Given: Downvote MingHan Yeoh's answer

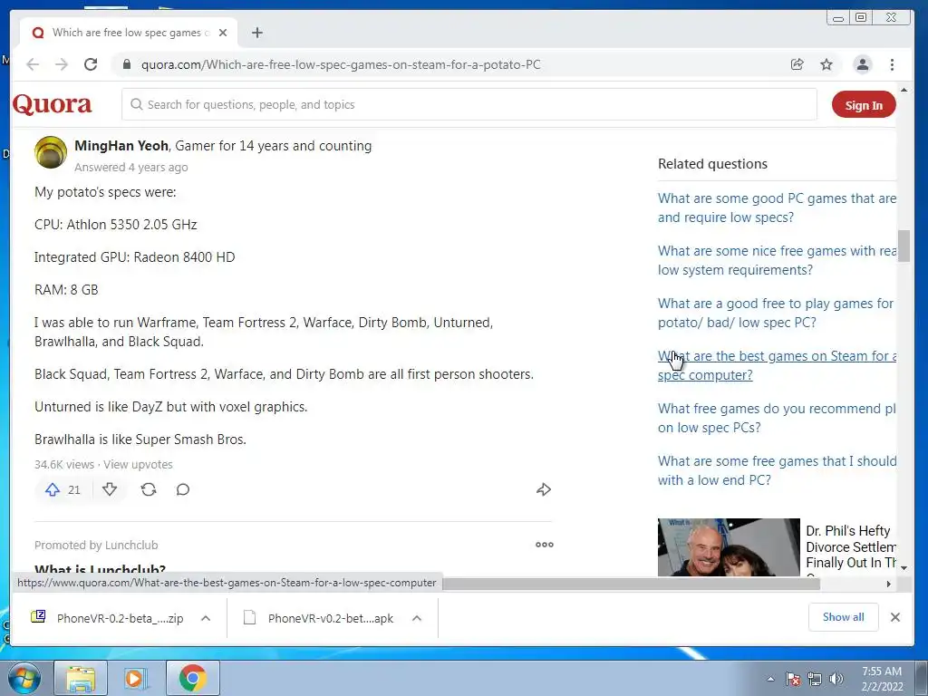Looking at the screenshot, I should pyautogui.click(x=110, y=489).
